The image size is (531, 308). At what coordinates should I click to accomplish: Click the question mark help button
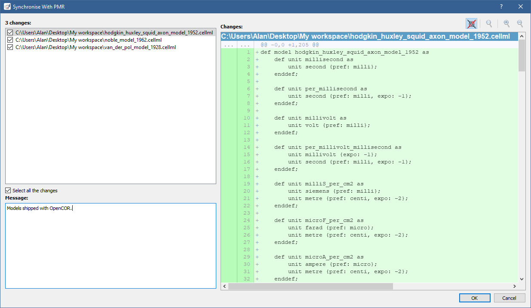501,6
